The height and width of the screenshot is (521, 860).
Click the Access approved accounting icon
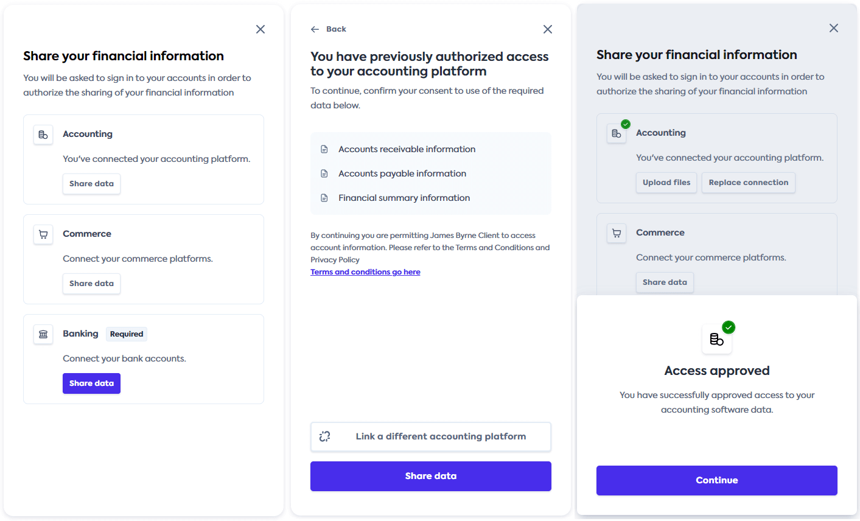tap(717, 339)
